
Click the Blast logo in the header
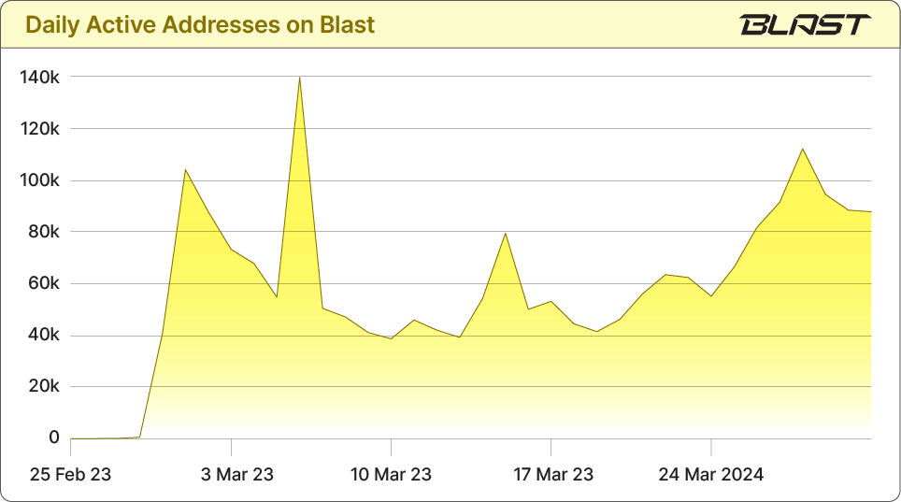point(805,24)
